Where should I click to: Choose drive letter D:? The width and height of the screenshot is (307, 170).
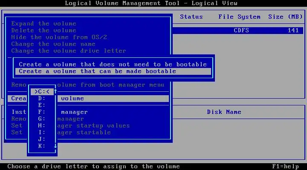42,98
